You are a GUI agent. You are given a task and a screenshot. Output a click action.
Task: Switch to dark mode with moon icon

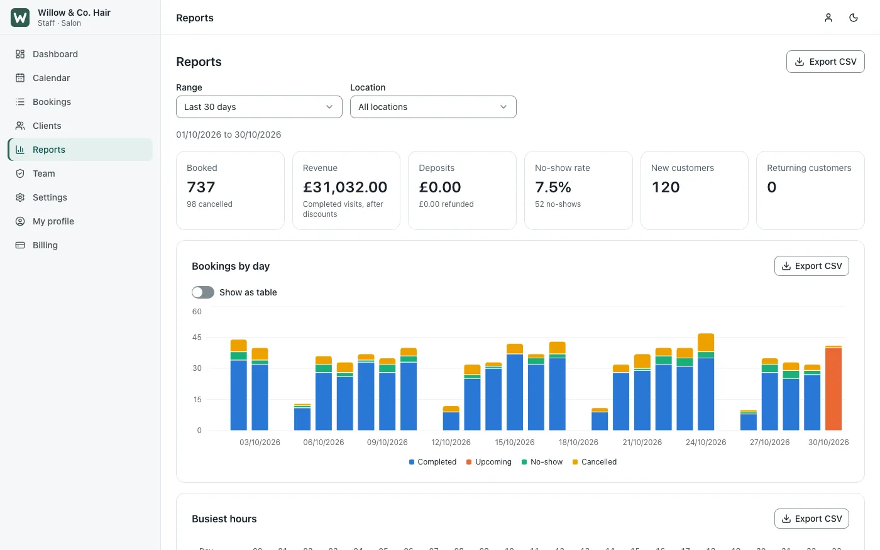[x=854, y=18]
